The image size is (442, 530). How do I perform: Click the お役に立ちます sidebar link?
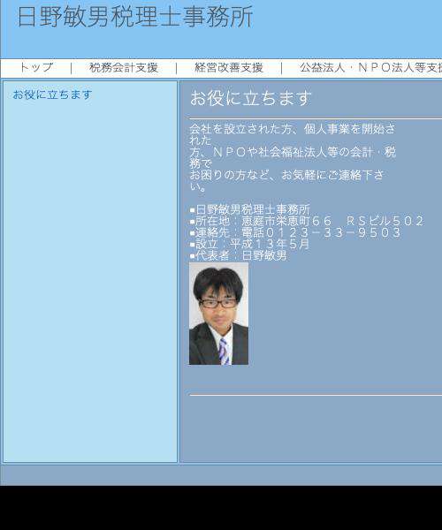tap(52, 95)
